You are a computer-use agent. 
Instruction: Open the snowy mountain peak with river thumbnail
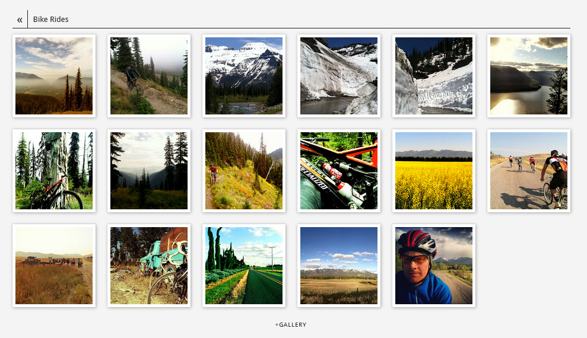coord(244,76)
